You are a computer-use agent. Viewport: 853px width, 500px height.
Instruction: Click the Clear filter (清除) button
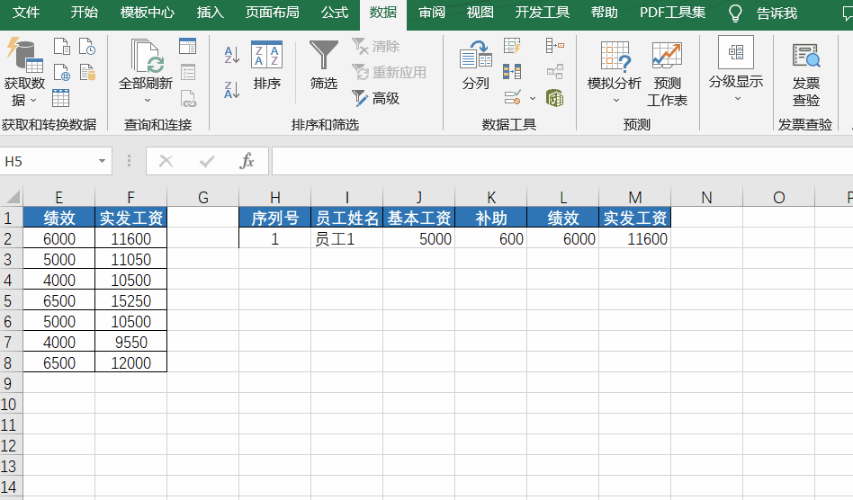[x=375, y=47]
